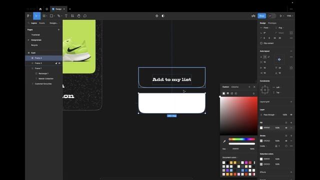Unlock the Frame 3 layer
The width and height of the screenshot is (320, 180).
pyautogui.click(x=56, y=63)
